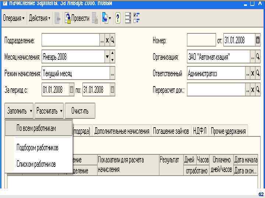Open the calendar for the period start date
This screenshot has width=265, height=198.
(x=71, y=89)
